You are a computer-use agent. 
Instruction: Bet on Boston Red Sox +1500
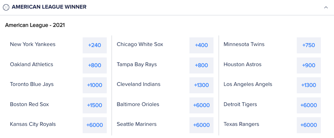click(95, 105)
